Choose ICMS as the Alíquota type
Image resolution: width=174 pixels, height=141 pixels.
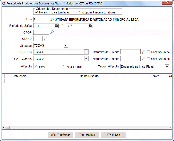(37, 67)
